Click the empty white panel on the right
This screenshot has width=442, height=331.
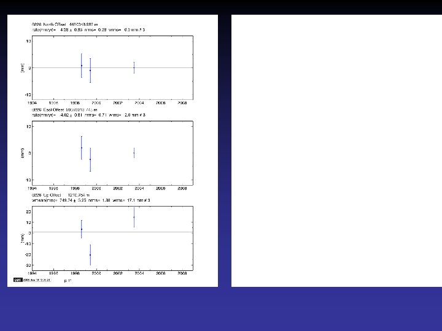coord(336,151)
